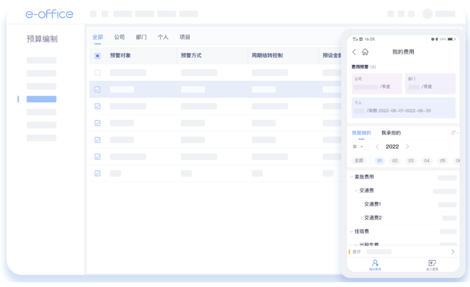This screenshot has height=287, width=470.
Task: Click the e-office logo
Action: (x=50, y=14)
